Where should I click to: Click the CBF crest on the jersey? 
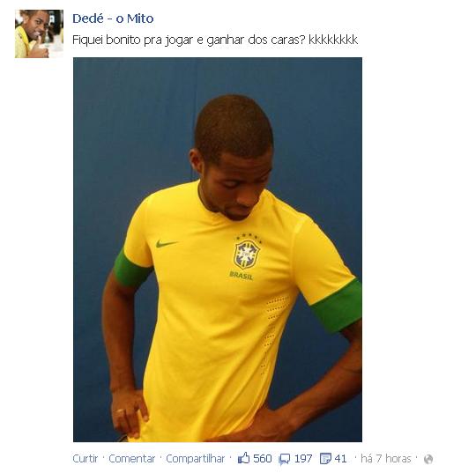pos(246,252)
